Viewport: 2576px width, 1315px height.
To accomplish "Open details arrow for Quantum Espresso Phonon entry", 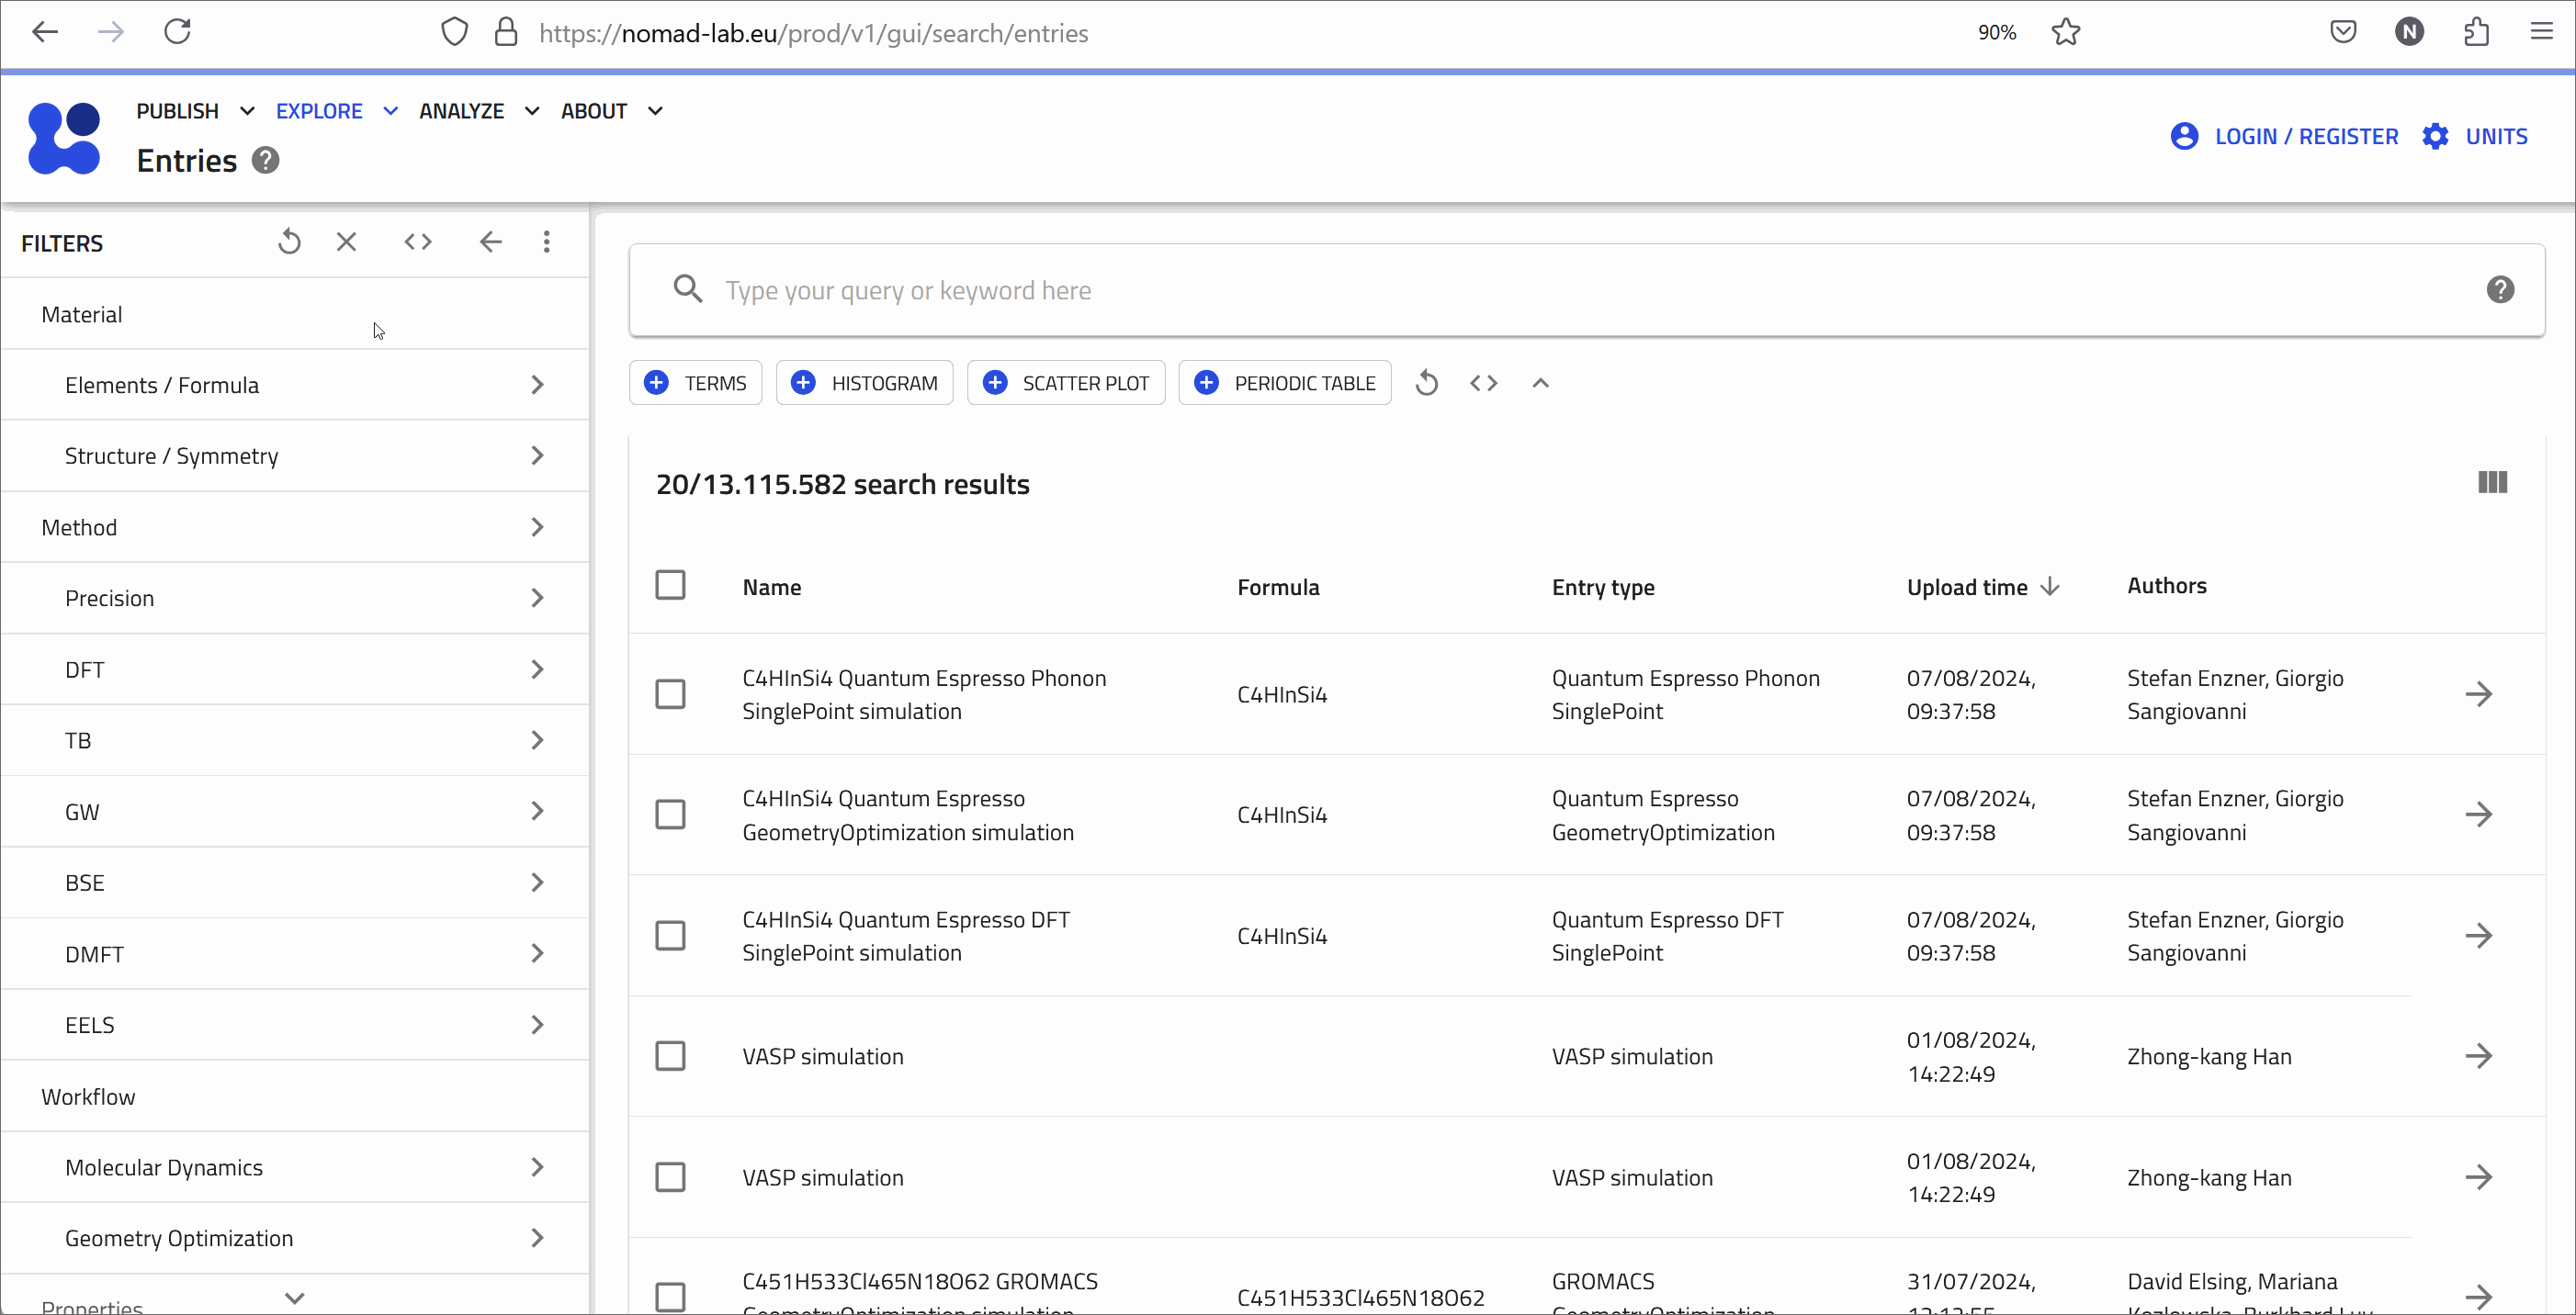I will click(x=2479, y=694).
